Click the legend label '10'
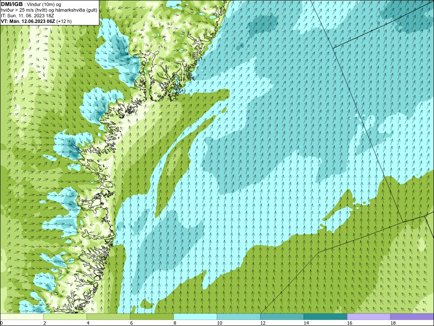Screen dimensions: 434x326 220,323
